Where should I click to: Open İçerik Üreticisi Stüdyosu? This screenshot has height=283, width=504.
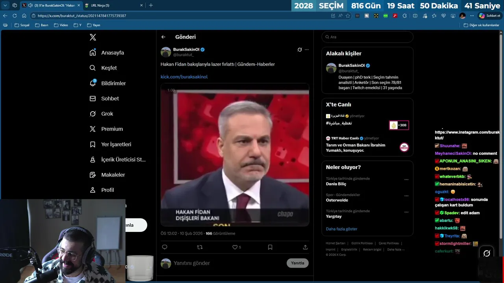coord(117,160)
